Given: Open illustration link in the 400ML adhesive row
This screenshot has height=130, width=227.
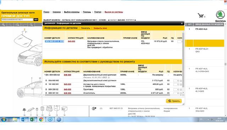Looking at the screenshot, I should coord(67,75).
